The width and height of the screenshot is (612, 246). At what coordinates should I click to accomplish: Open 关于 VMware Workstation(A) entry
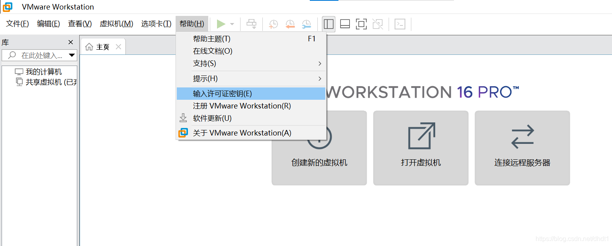pos(252,133)
